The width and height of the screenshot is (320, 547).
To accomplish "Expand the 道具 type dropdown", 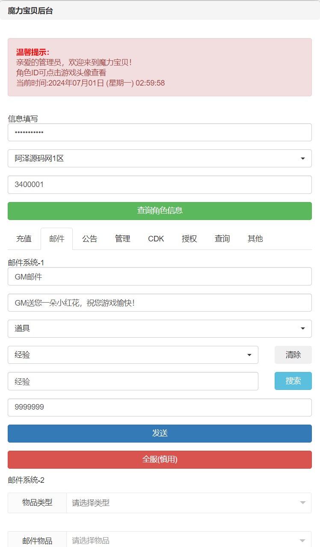I will (x=160, y=329).
